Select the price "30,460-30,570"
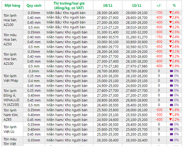This screenshot has height=146, width=183. point(108,37)
